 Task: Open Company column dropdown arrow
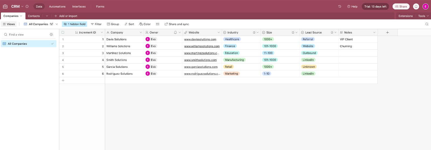141,32
